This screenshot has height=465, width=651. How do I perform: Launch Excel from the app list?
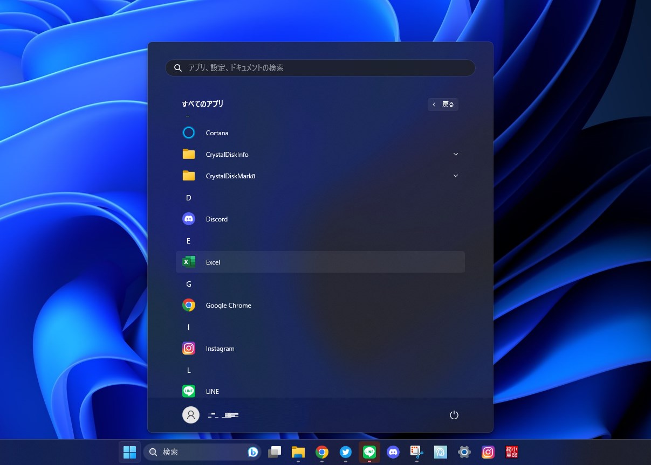[320, 262]
